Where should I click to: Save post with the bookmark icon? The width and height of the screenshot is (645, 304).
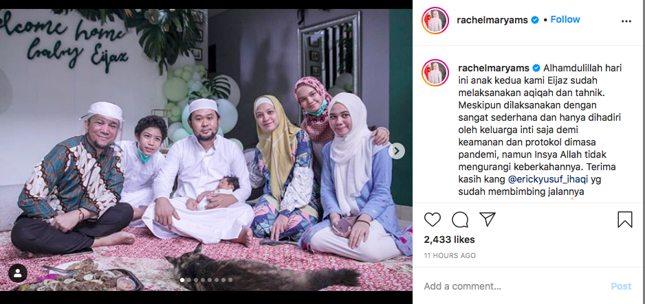click(x=625, y=220)
